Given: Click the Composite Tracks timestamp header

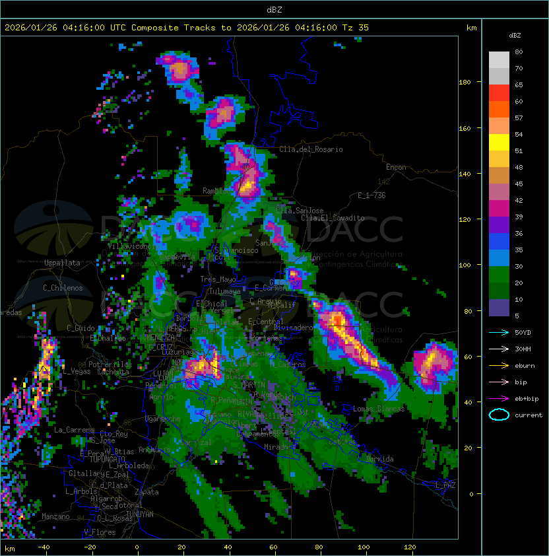Looking at the screenshot, I should pyautogui.click(x=187, y=28).
